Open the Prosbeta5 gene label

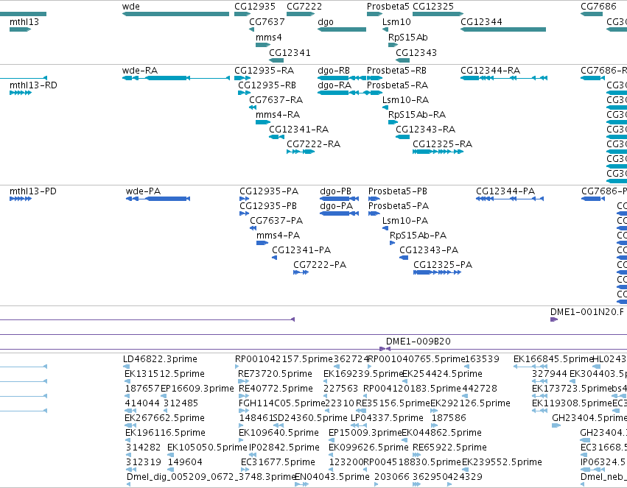tap(388, 7)
